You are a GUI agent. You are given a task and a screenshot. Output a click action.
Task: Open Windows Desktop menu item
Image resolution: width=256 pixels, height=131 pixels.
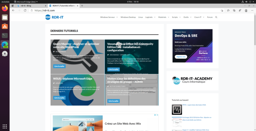tap(128, 17)
